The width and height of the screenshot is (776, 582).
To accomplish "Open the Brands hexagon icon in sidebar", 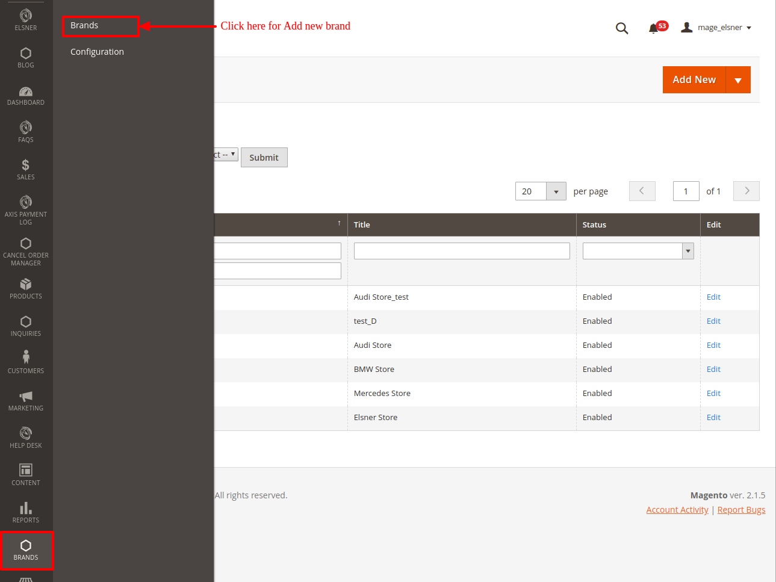I will point(26,546).
